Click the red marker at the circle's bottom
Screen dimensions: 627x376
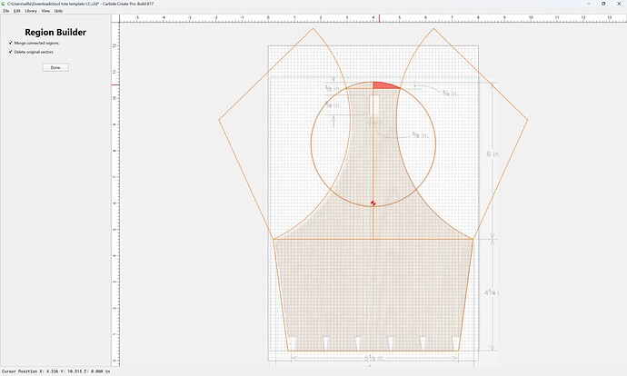pyautogui.click(x=373, y=203)
